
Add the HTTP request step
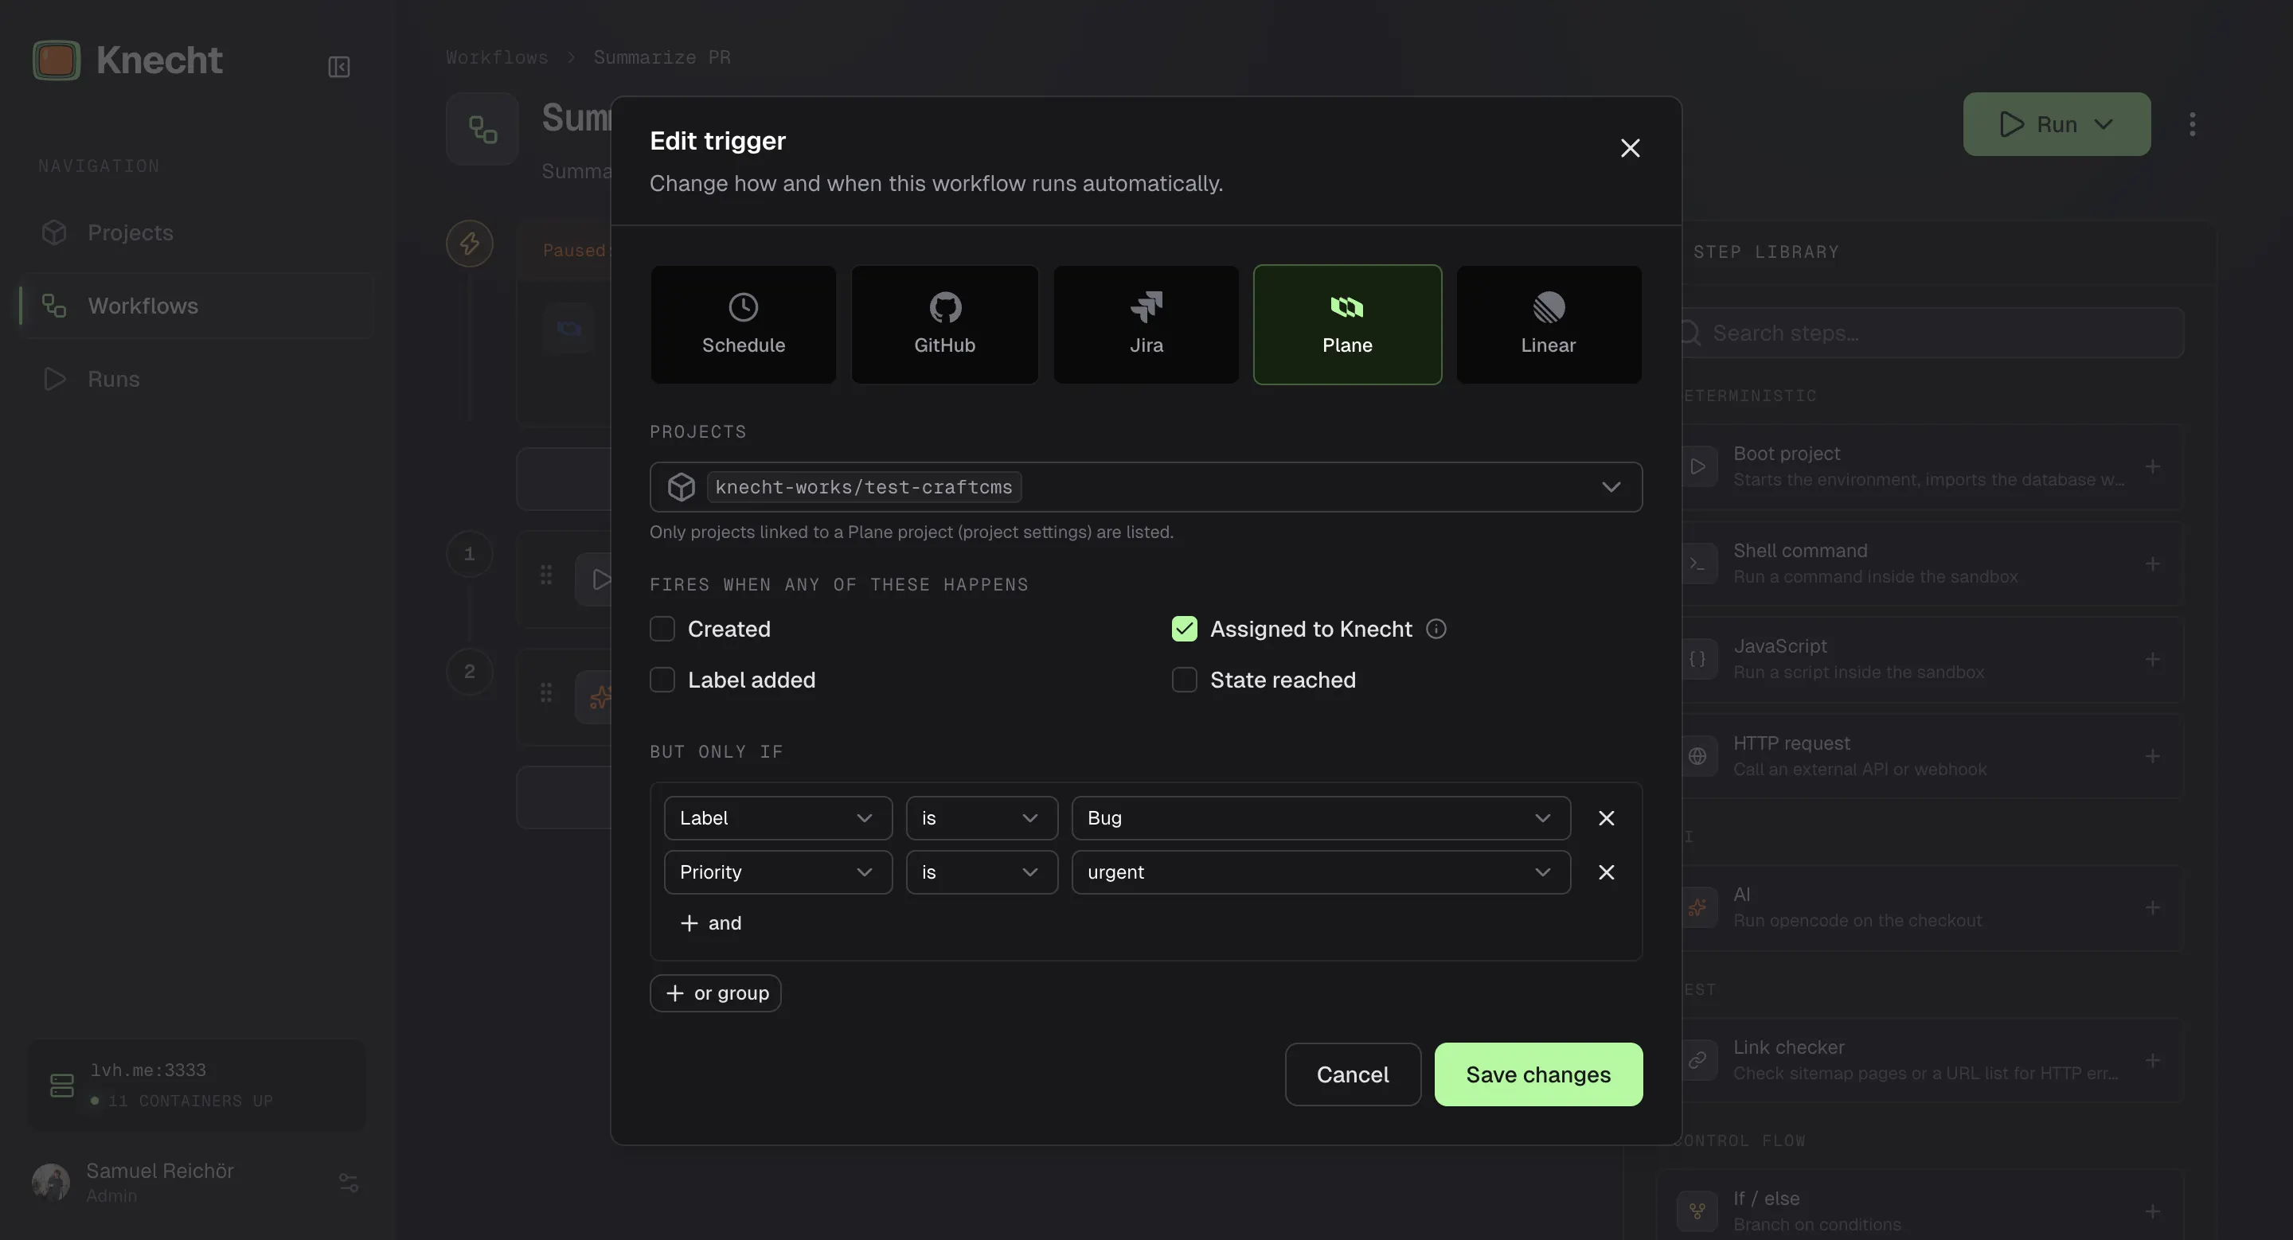point(2152,756)
